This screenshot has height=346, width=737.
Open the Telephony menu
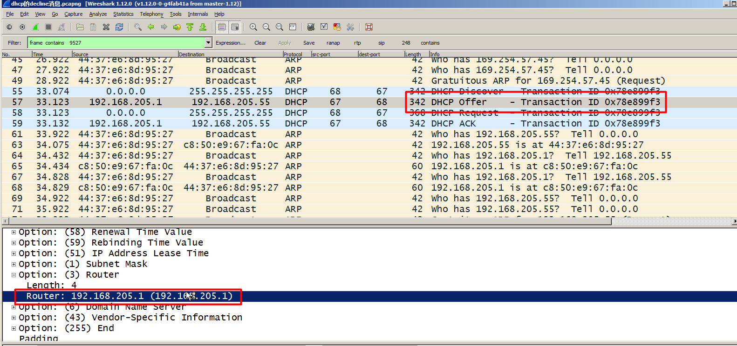(x=151, y=14)
